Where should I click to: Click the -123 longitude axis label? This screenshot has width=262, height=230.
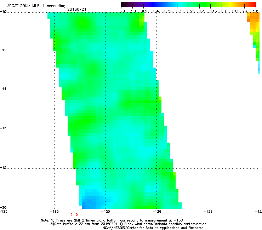pyautogui.click(x=208, y=212)
